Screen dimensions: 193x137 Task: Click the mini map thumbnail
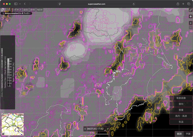tap(12, 124)
